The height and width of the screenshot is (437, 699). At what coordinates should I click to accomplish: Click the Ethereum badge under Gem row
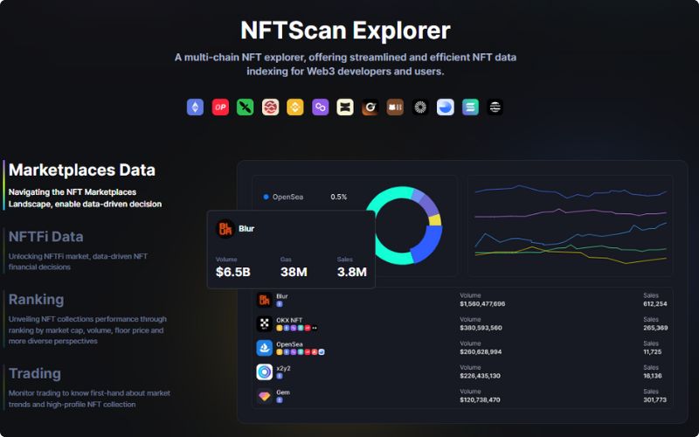click(280, 400)
